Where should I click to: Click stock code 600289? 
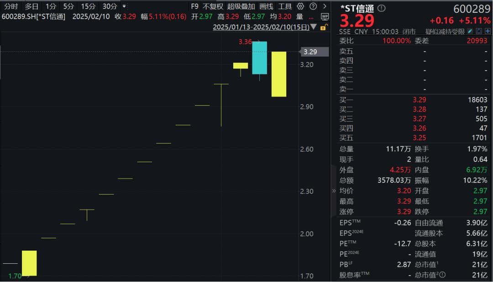[x=472, y=9]
